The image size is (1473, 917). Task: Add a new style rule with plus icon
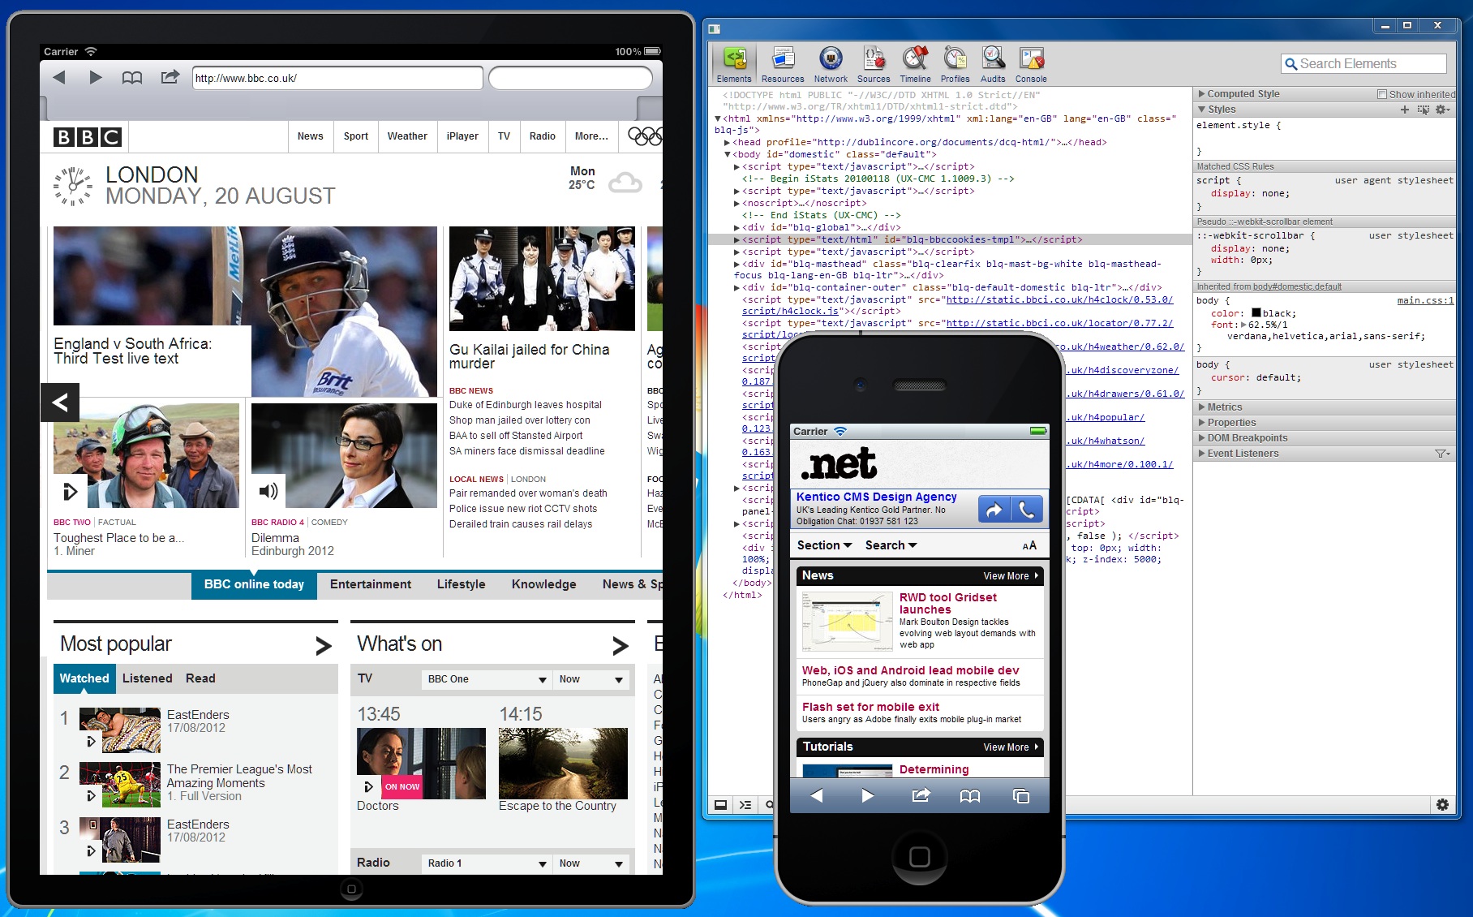[1405, 110]
